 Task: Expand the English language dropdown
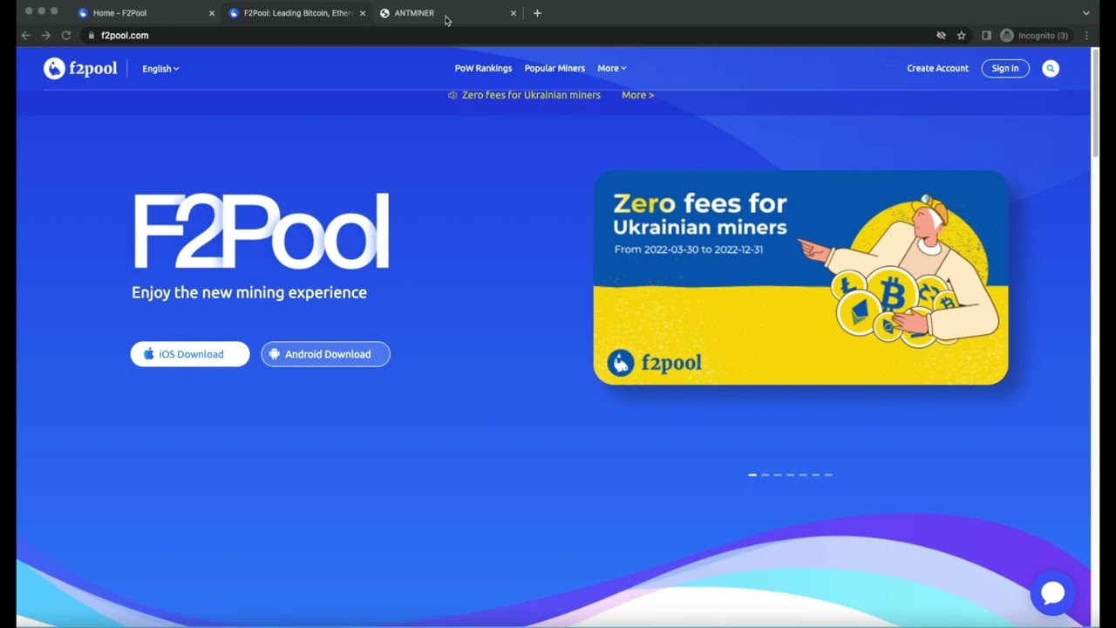[160, 69]
